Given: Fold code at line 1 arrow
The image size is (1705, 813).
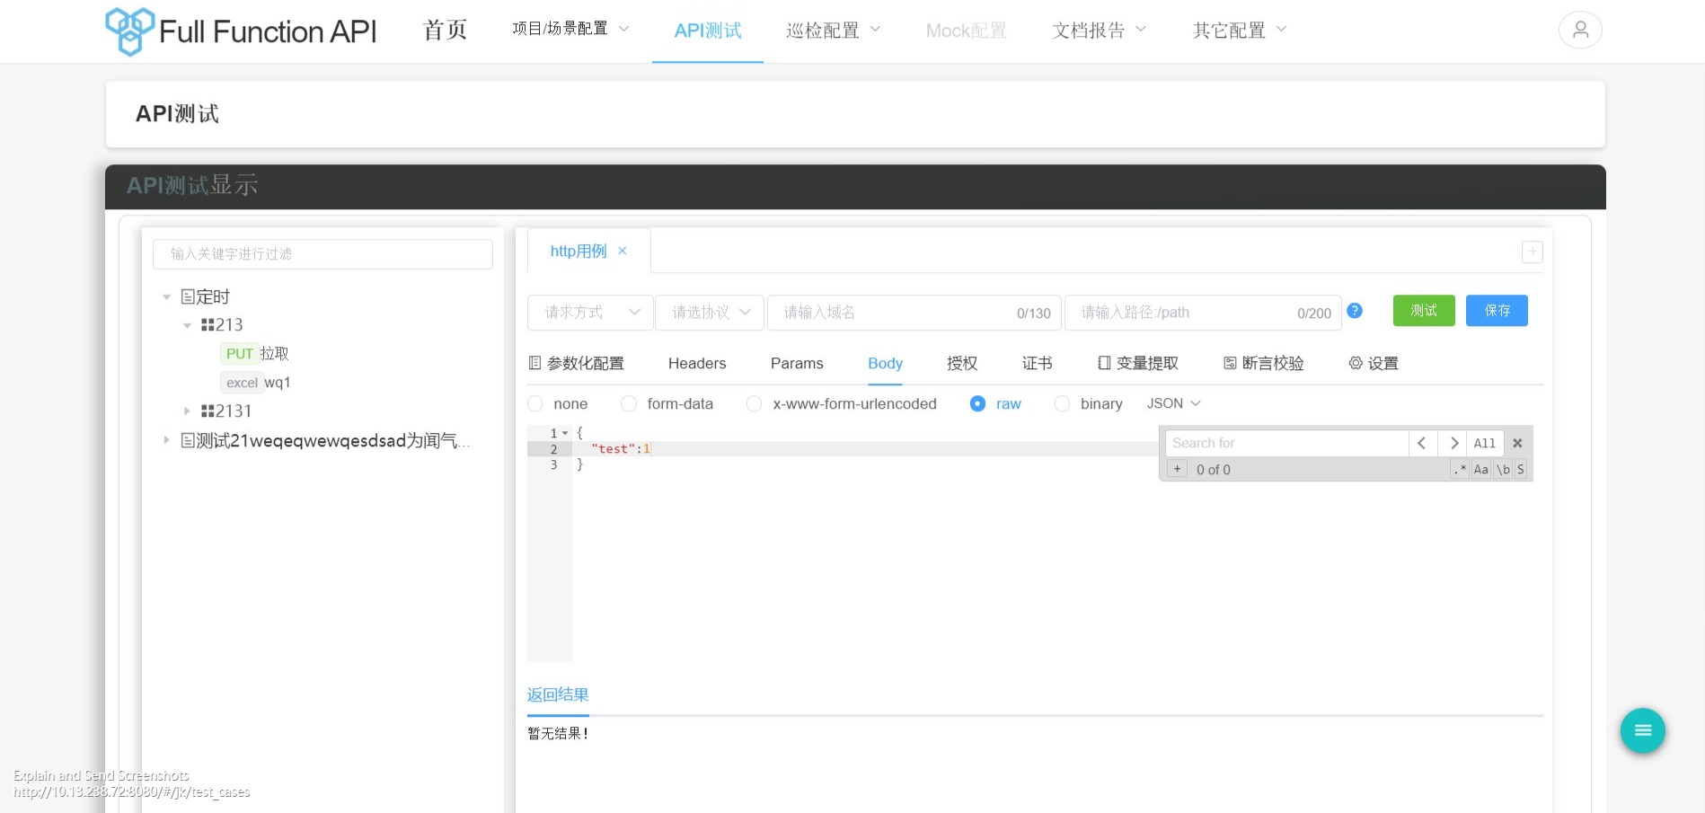Looking at the screenshot, I should (x=565, y=433).
